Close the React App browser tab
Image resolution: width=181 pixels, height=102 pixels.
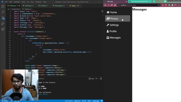pos(126,1)
